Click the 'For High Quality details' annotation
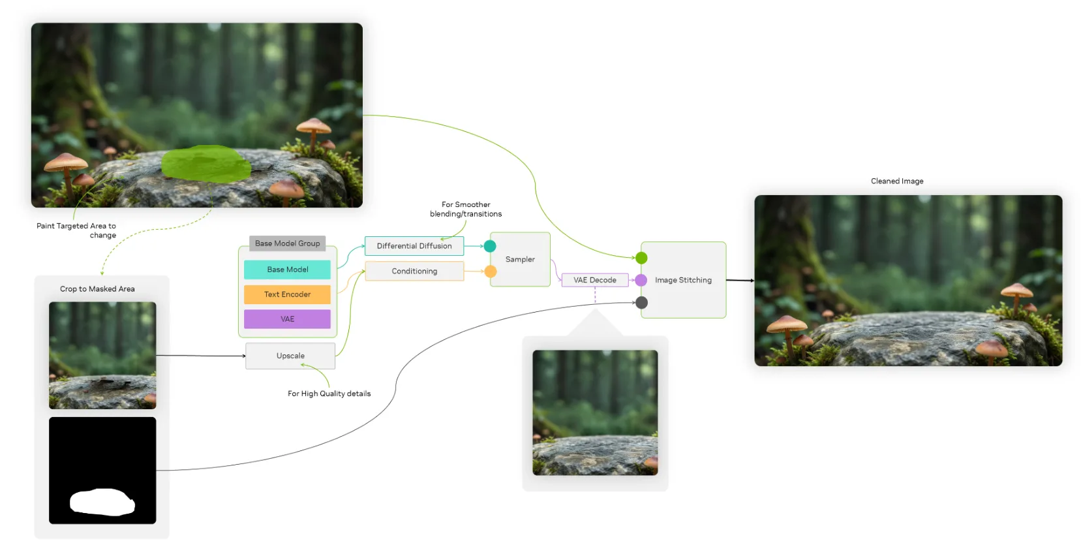The image size is (1081, 560). tap(329, 394)
